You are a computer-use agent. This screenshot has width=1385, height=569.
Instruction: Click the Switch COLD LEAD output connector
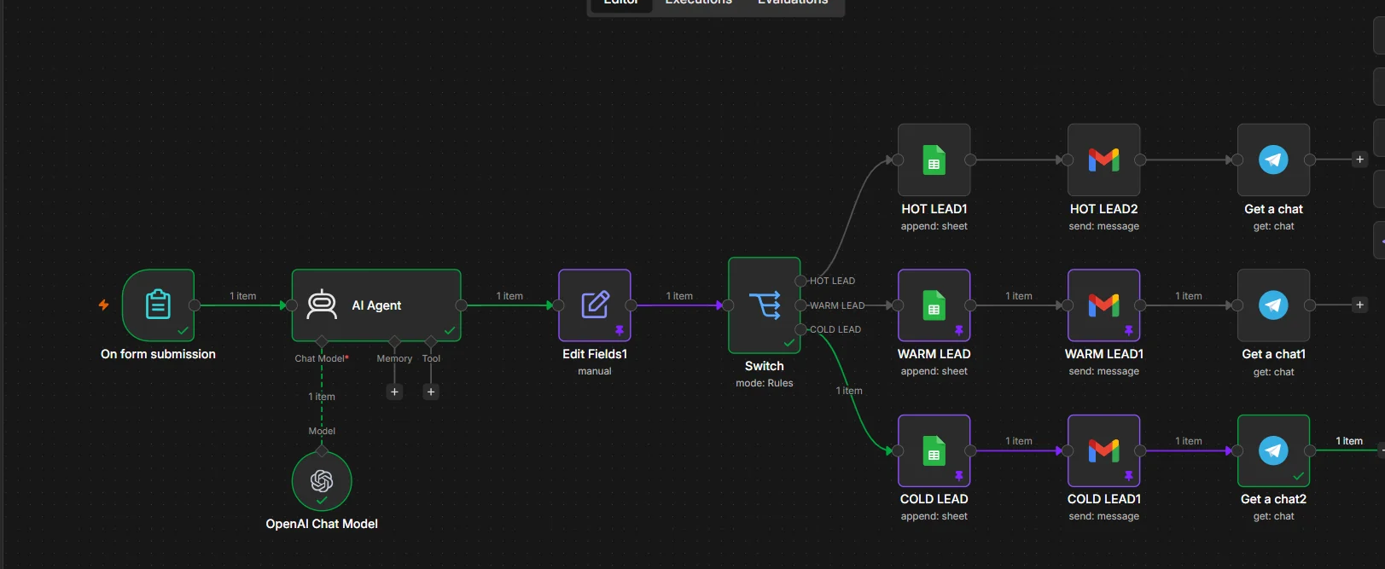click(x=800, y=329)
